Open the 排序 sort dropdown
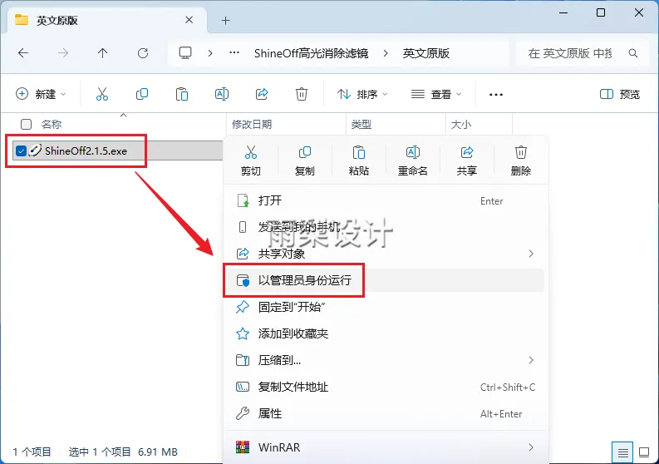The height and width of the screenshot is (464, 659). pyautogui.click(x=361, y=94)
